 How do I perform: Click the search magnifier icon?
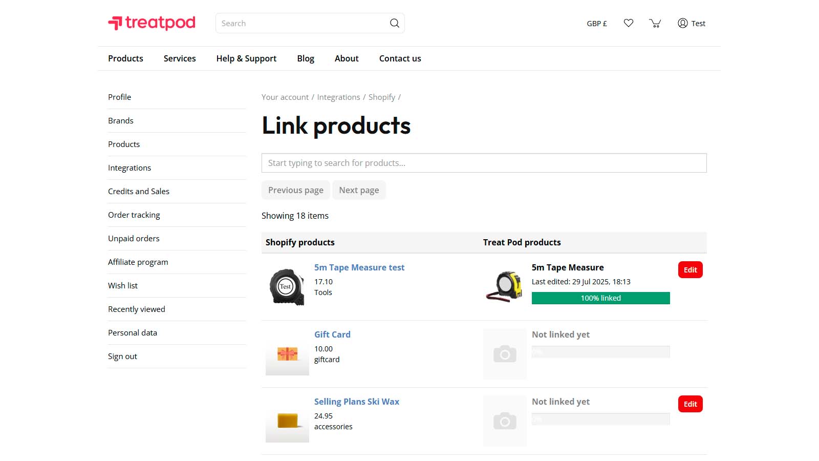pos(395,23)
